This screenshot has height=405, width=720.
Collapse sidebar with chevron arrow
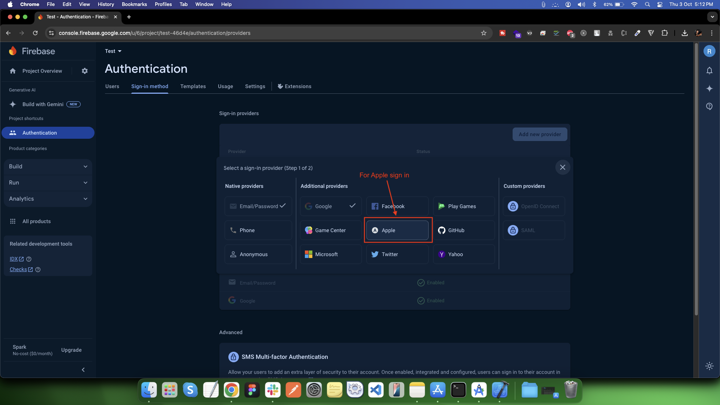coord(83,370)
